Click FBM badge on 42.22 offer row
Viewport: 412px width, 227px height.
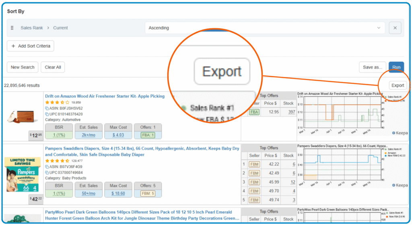point(254,164)
